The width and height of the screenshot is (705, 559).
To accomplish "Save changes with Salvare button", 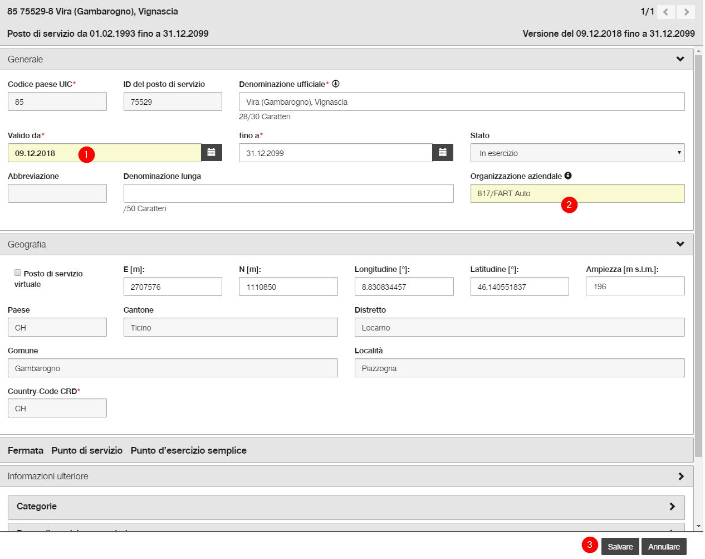I will point(620,547).
